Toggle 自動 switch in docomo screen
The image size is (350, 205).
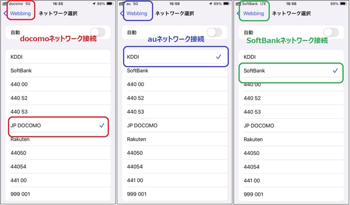click(x=98, y=32)
